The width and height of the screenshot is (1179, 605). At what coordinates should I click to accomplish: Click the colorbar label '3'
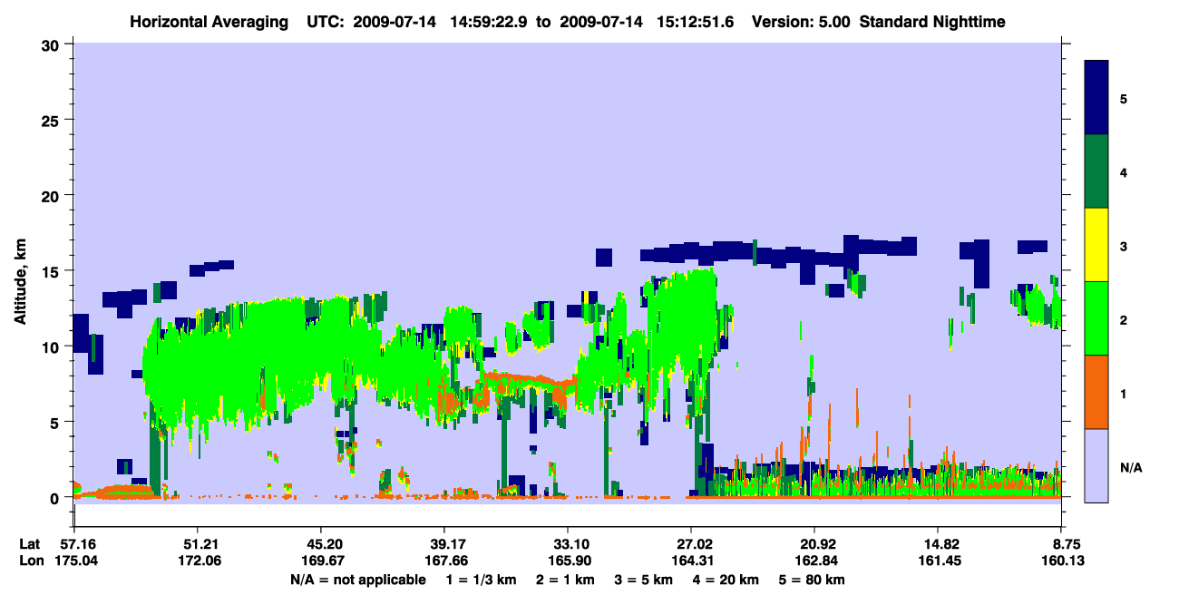pos(1123,246)
